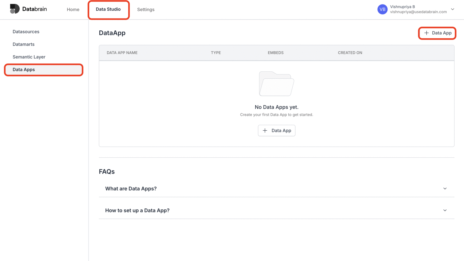The width and height of the screenshot is (464, 261).
Task: Select Datamarts in the sidebar
Action: [x=24, y=44]
